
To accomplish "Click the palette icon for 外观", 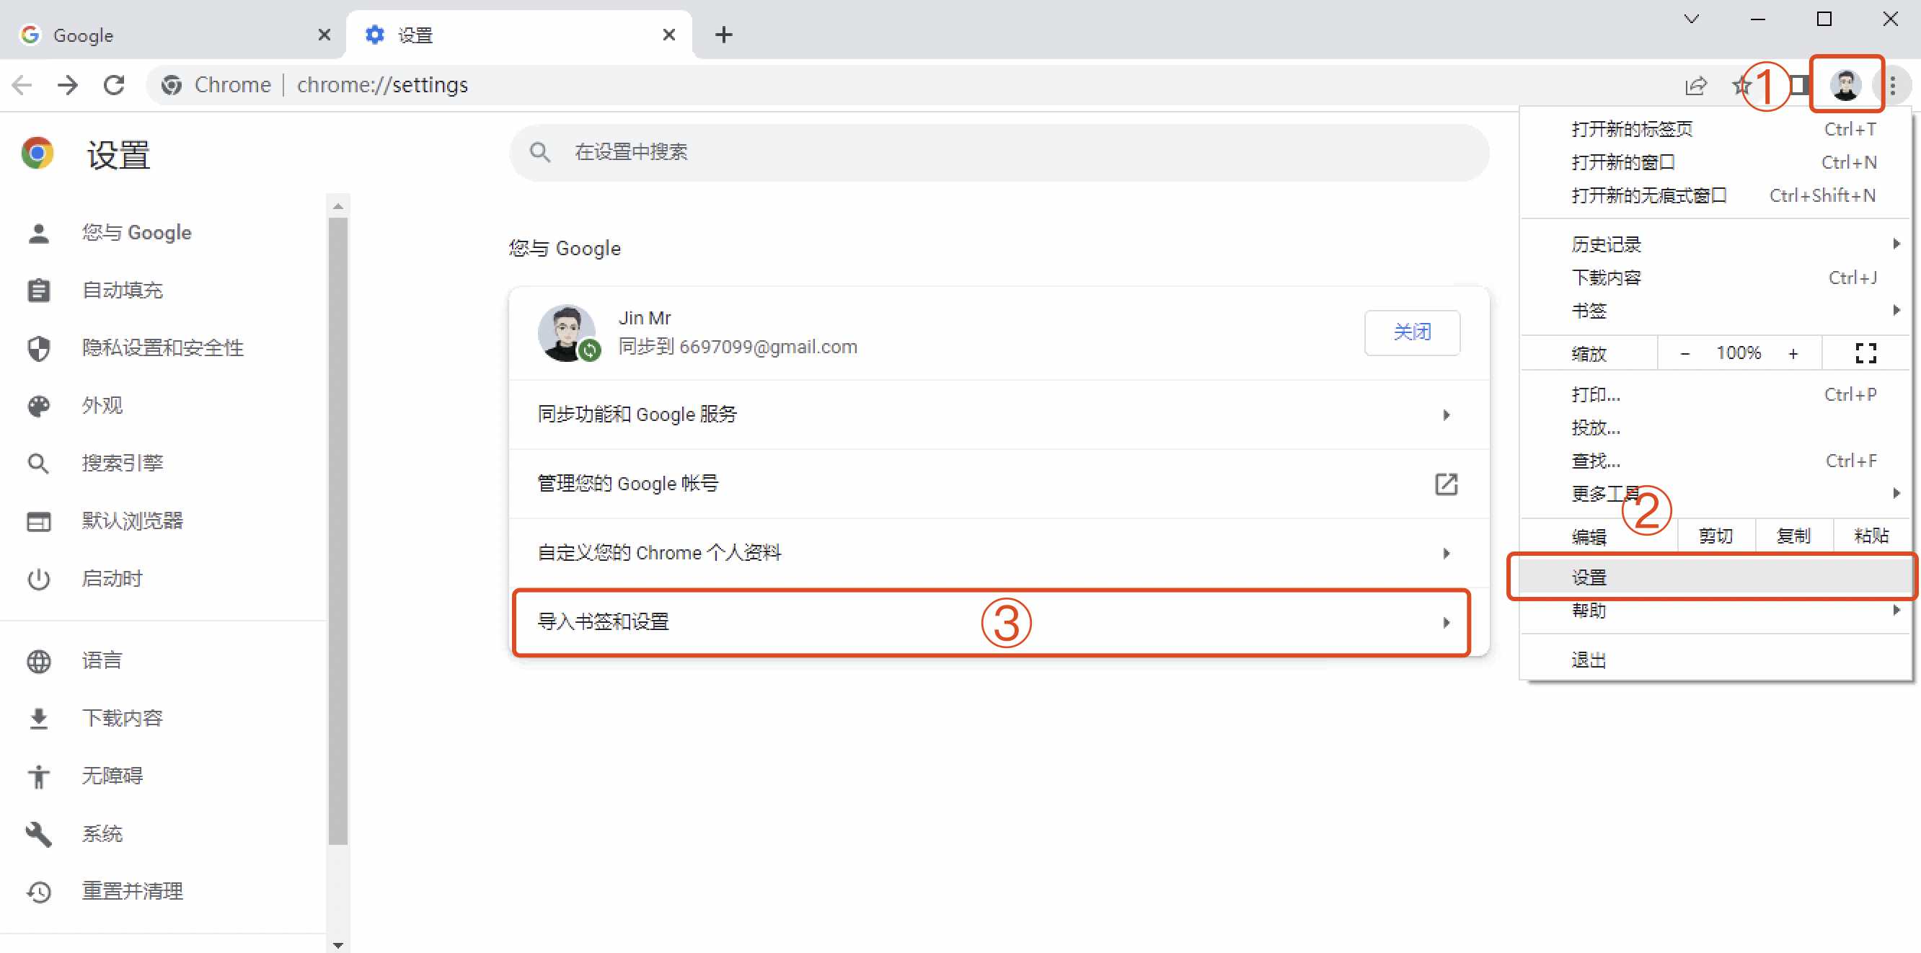I will (39, 407).
